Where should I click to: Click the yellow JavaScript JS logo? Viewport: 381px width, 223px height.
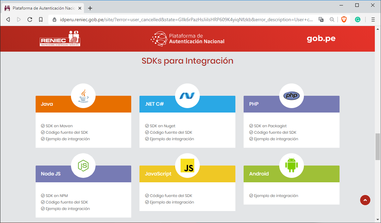[x=187, y=166]
